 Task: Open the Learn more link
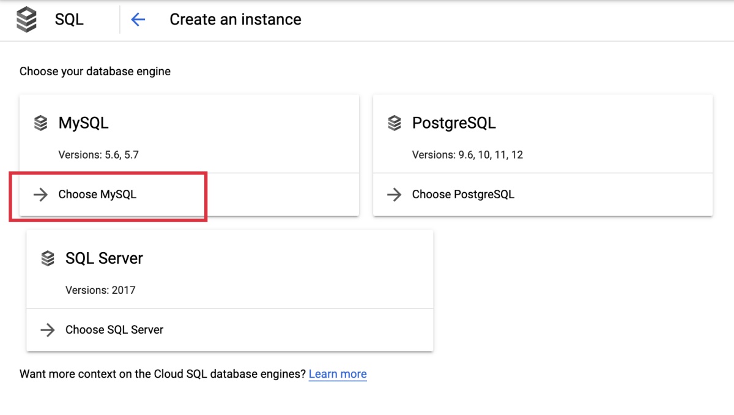click(x=338, y=373)
